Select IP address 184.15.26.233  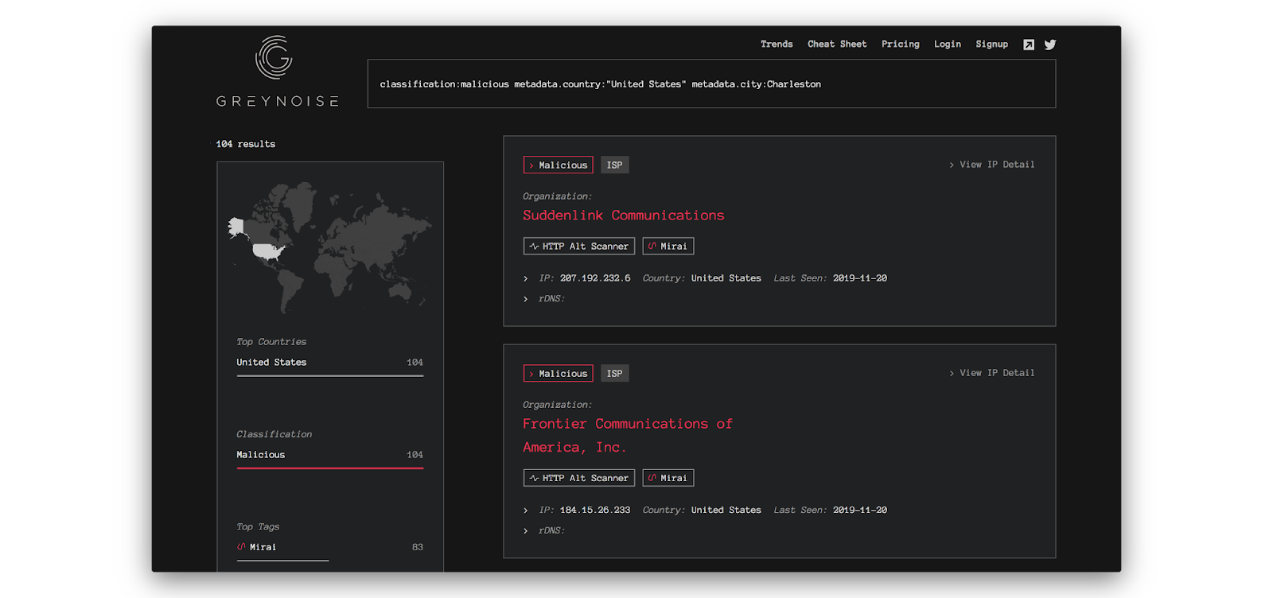click(594, 511)
